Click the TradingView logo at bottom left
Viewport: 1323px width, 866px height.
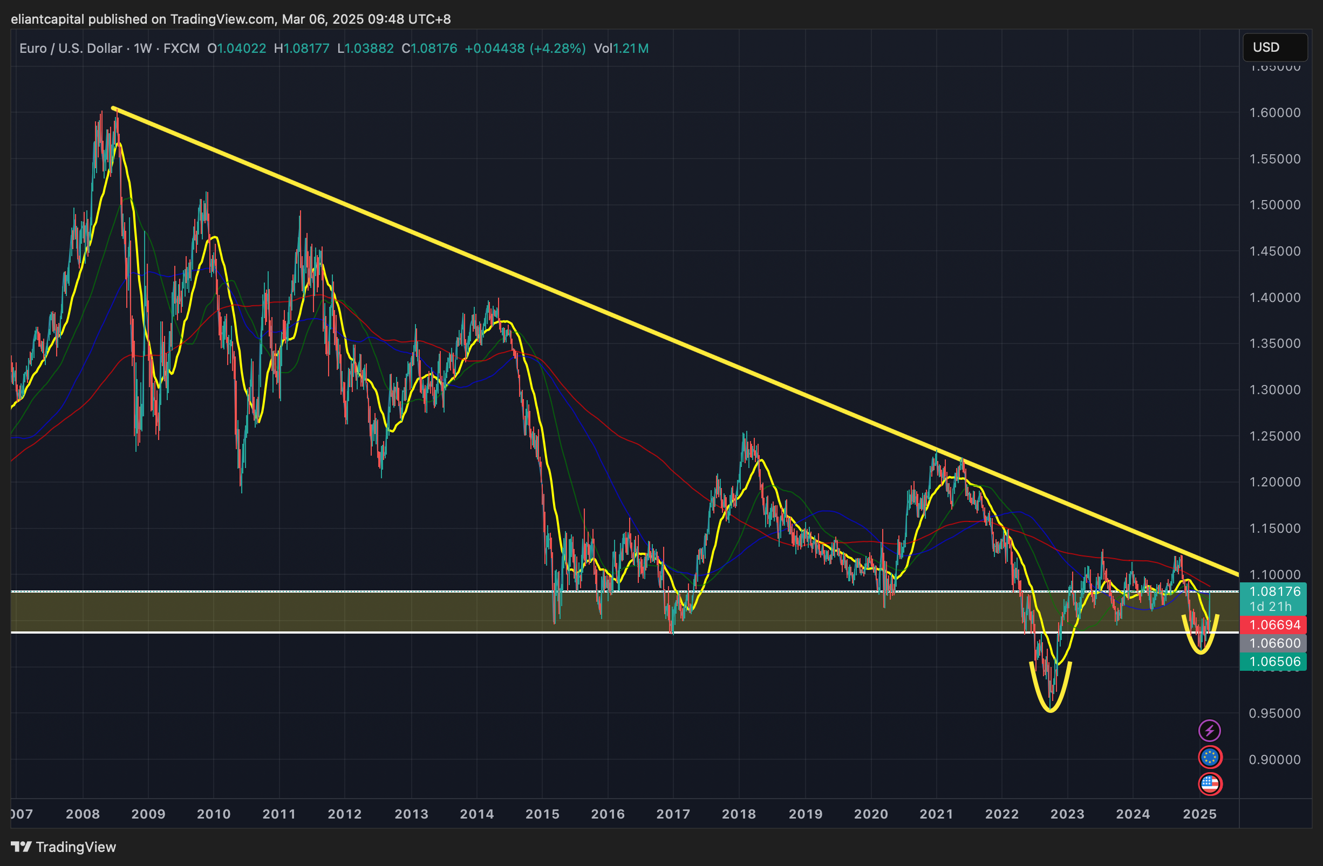coord(63,847)
